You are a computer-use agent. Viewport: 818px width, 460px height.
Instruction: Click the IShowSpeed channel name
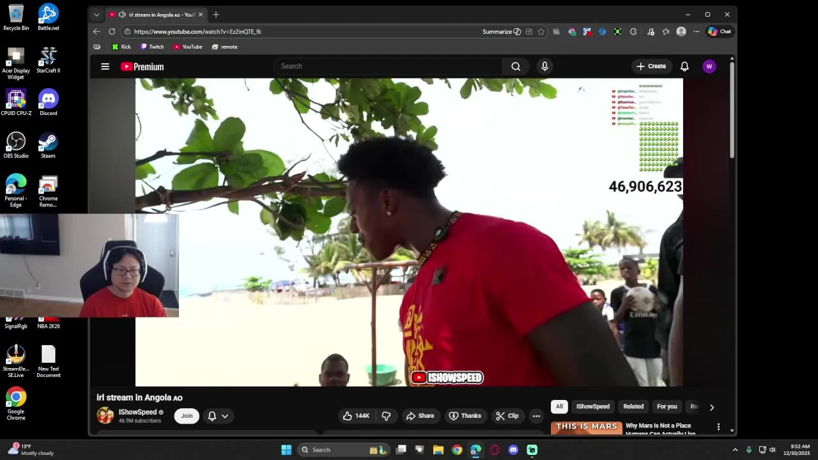[137, 412]
